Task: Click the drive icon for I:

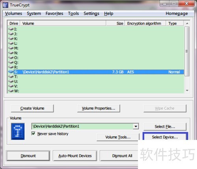Action: (x=11, y=29)
